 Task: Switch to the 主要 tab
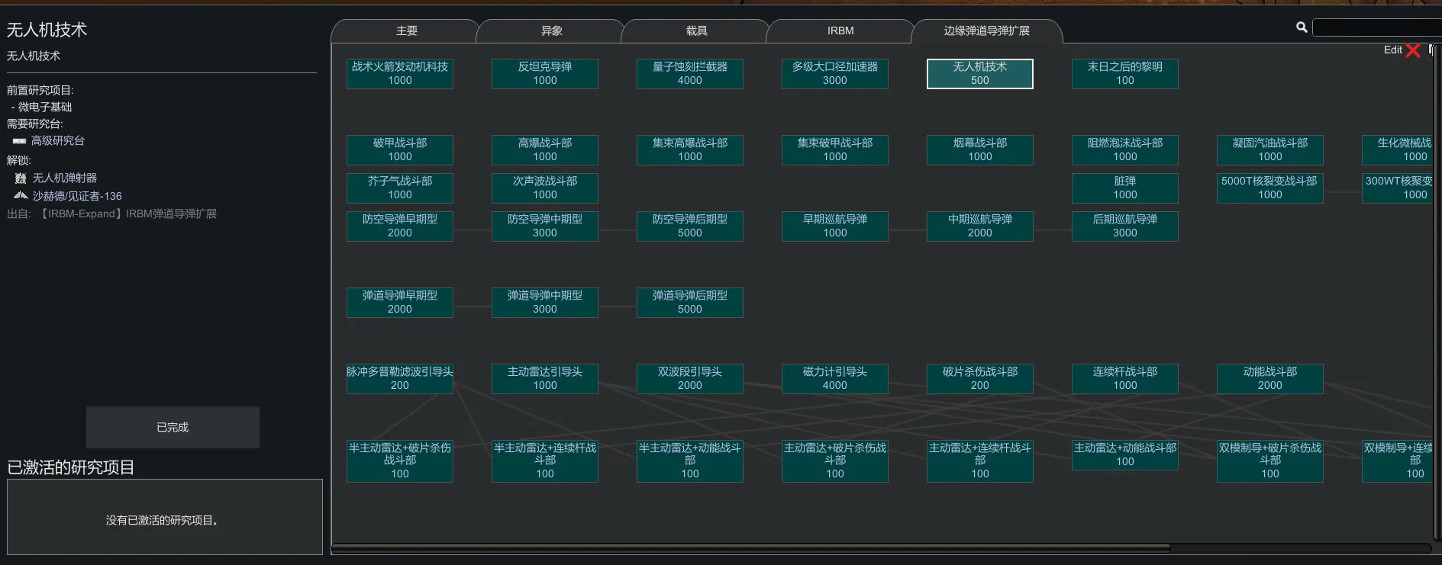click(x=406, y=31)
